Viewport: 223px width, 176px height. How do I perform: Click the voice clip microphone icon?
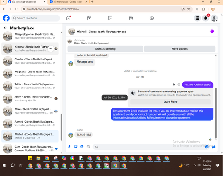coord(69,147)
